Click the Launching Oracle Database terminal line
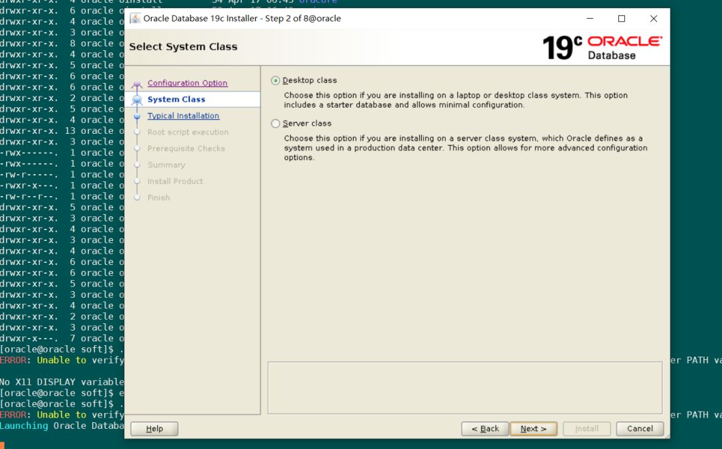This screenshot has width=722, height=449. coord(62,426)
